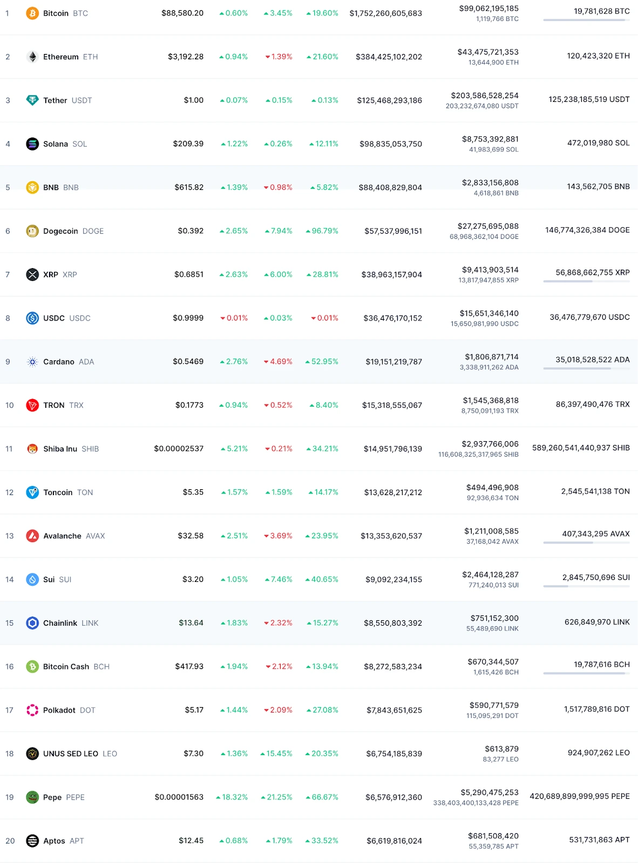Click Ethereum price $3,192.28
This screenshot has height=863, width=638.
pyautogui.click(x=186, y=57)
